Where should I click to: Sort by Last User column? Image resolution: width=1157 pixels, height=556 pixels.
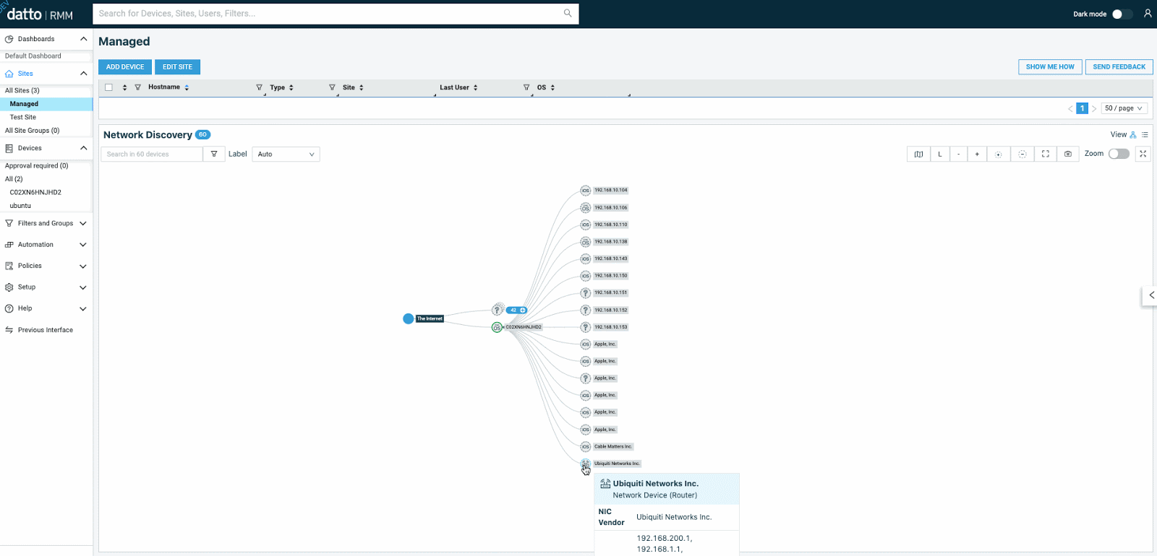pos(475,87)
